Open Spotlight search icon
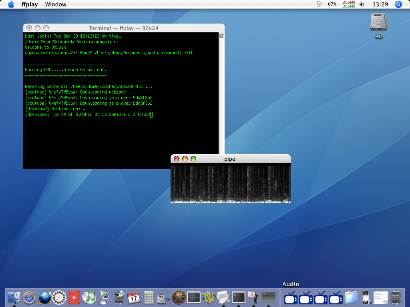This screenshot has width=410, height=307. pyautogui.click(x=398, y=4)
